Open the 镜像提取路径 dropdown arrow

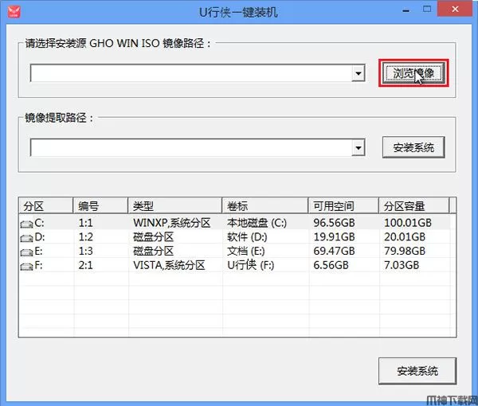click(358, 148)
